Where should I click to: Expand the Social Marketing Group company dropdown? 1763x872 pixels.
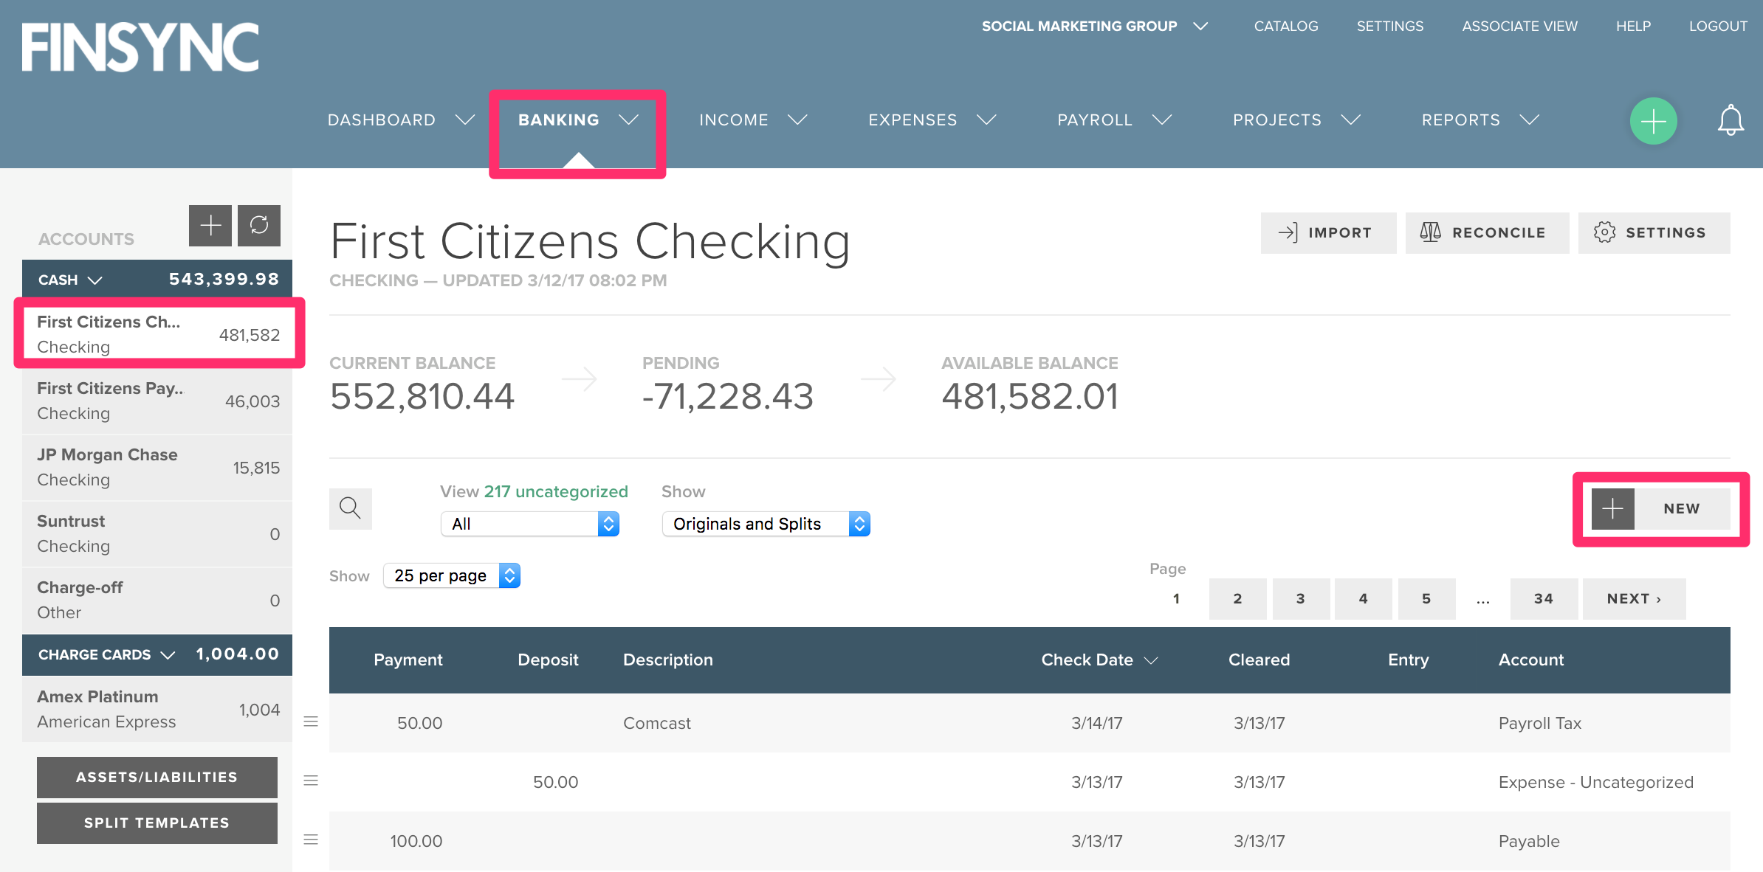(x=1094, y=26)
